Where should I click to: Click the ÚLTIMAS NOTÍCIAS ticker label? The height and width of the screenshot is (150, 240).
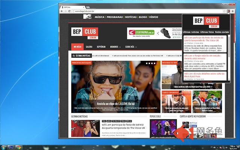[82, 55]
